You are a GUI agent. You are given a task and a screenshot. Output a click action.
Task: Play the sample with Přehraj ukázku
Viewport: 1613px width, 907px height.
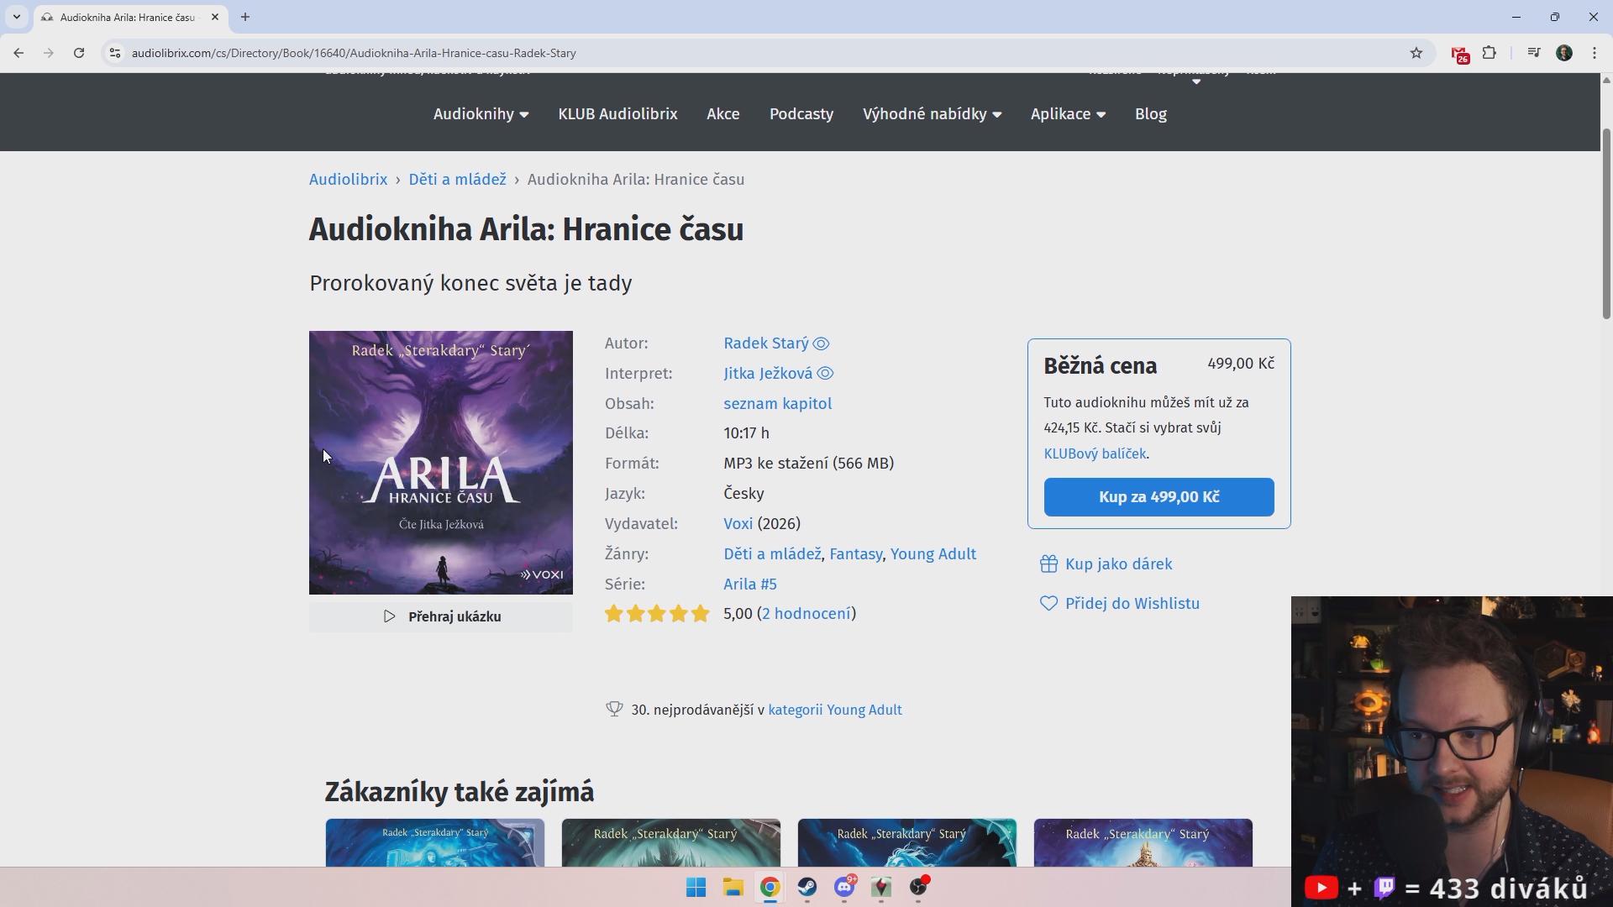pos(441,616)
